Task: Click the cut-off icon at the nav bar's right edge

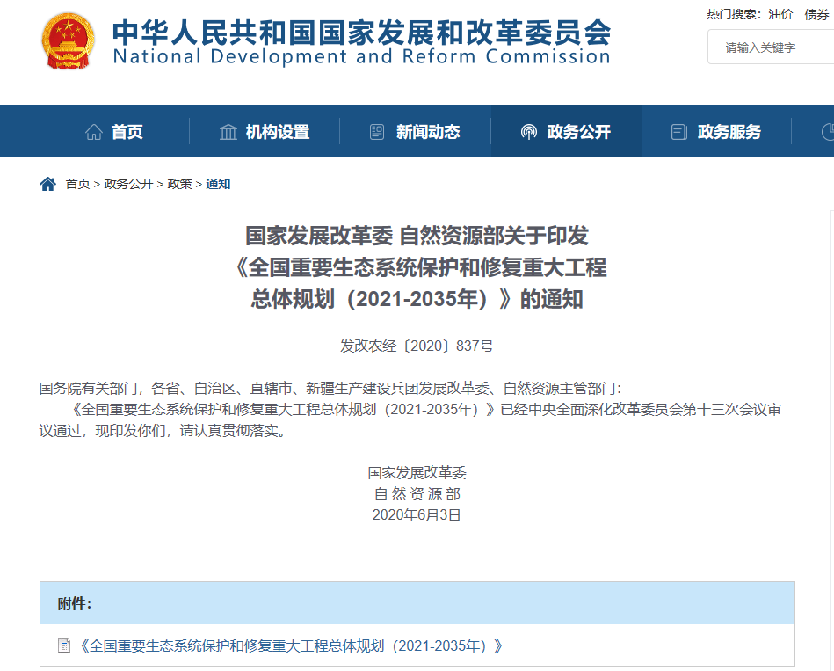Action: [827, 132]
